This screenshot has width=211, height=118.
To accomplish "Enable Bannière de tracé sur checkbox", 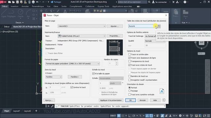I will 130,76.
